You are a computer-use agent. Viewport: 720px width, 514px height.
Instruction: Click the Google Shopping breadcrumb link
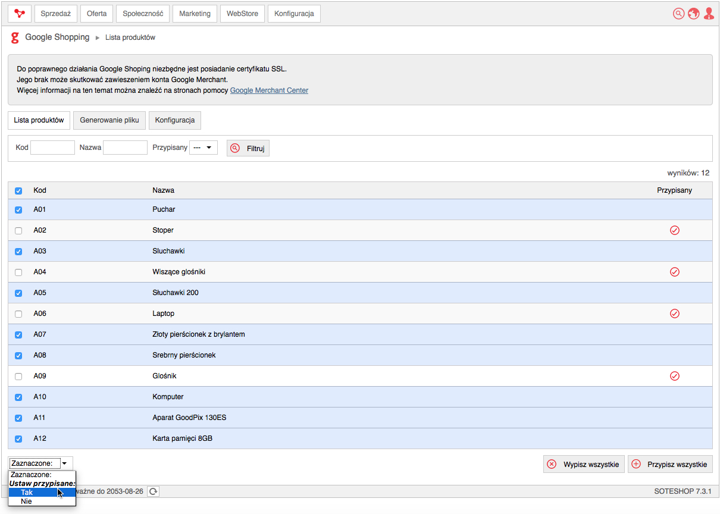coord(57,37)
